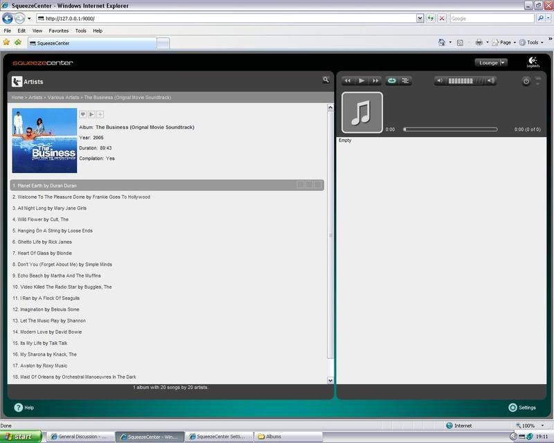This screenshot has width=554, height=443.
Task: Open the Tools menu in the menu bar
Action: tap(81, 30)
